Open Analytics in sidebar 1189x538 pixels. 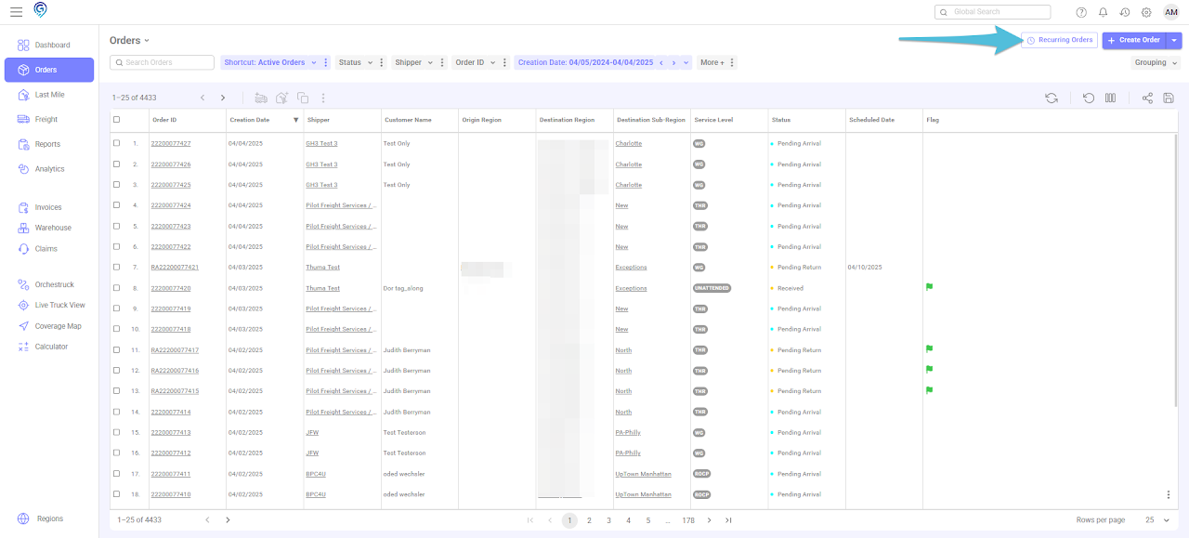49,169
